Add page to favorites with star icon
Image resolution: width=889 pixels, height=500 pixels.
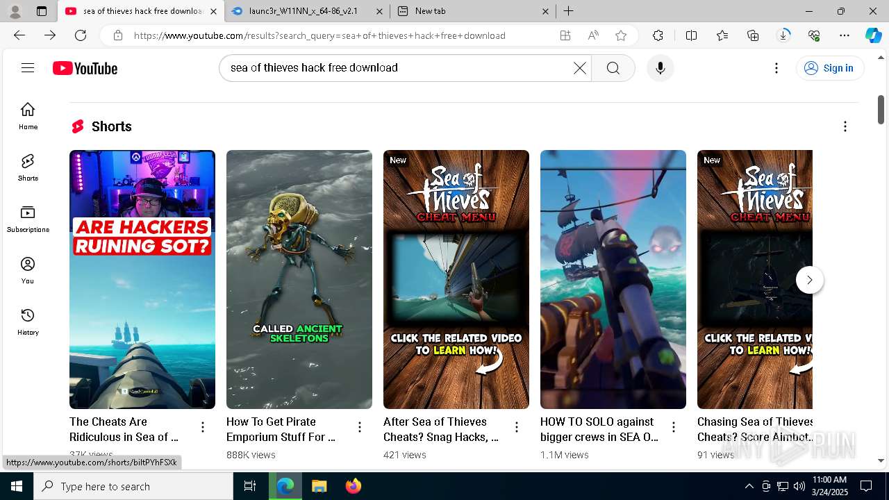point(621,35)
